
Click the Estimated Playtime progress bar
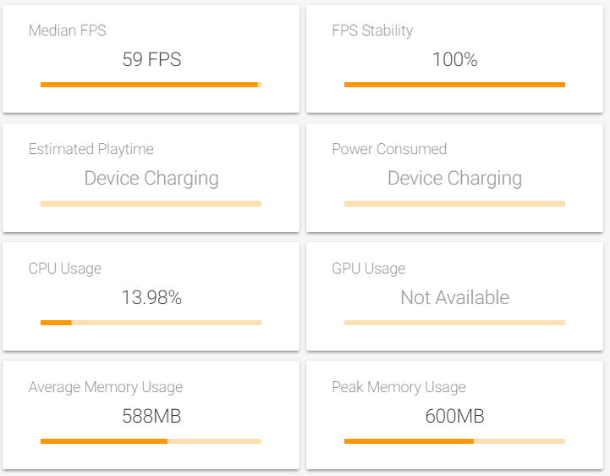click(151, 204)
